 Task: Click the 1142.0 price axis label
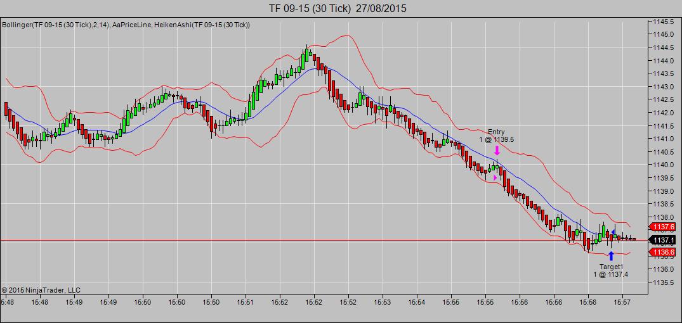[664, 113]
